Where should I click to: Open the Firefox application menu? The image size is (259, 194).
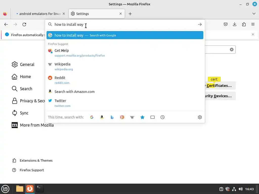[x=253, y=25]
